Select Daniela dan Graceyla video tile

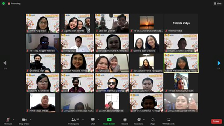point(147,43)
